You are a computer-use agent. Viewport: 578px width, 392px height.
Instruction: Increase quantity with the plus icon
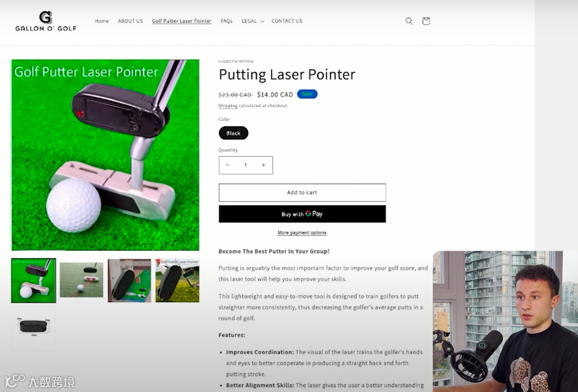[263, 165]
